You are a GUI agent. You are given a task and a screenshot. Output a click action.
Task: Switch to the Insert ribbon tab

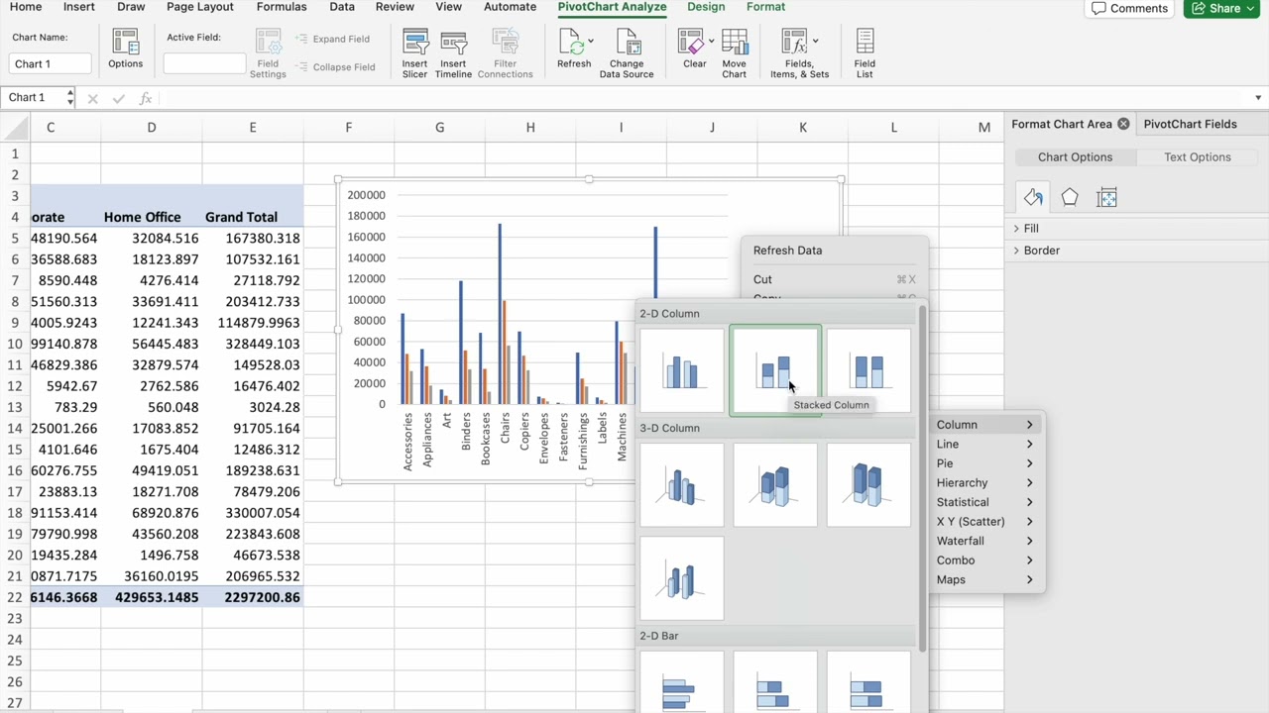pyautogui.click(x=79, y=7)
